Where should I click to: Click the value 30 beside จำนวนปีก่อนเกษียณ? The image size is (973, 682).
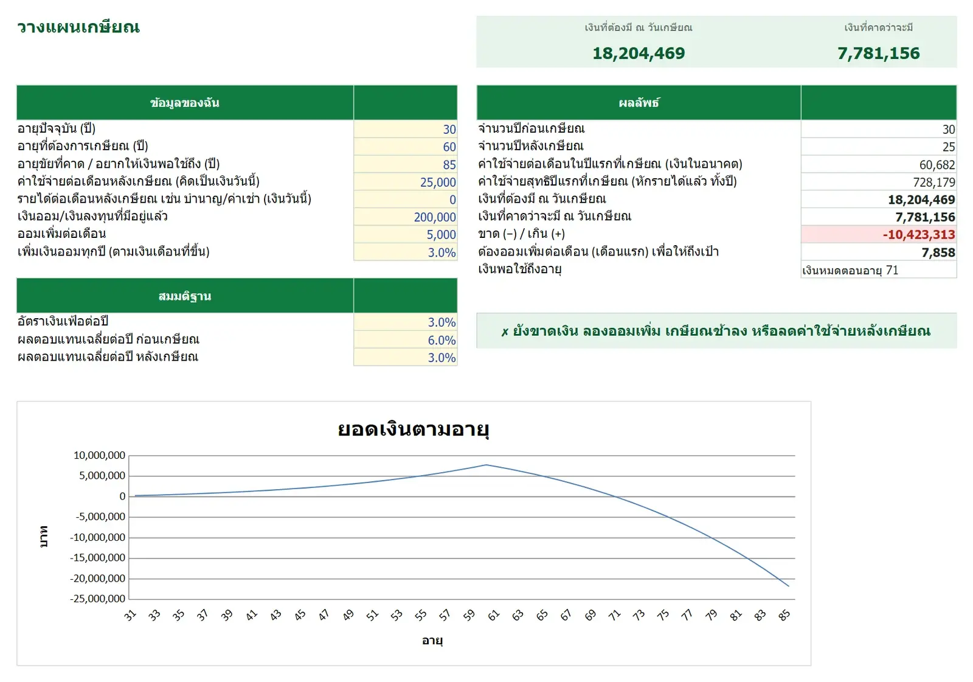(x=879, y=129)
